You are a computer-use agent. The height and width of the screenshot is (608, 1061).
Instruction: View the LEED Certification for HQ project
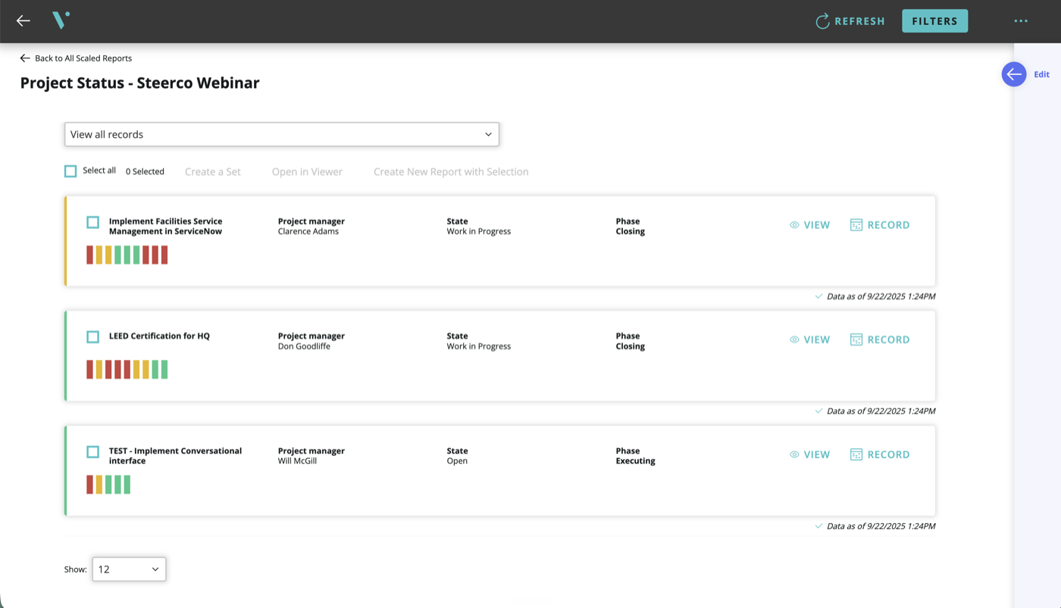[x=809, y=340]
